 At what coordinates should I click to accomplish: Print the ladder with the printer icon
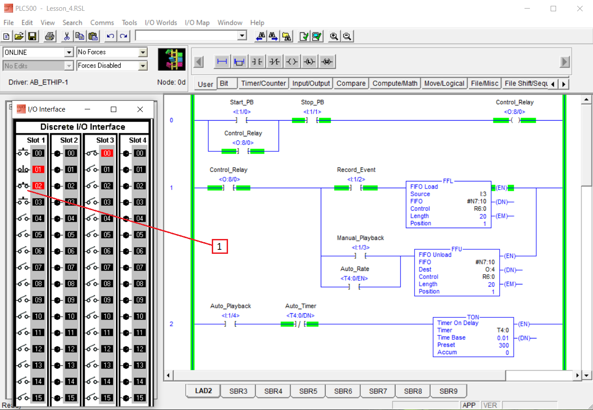50,36
